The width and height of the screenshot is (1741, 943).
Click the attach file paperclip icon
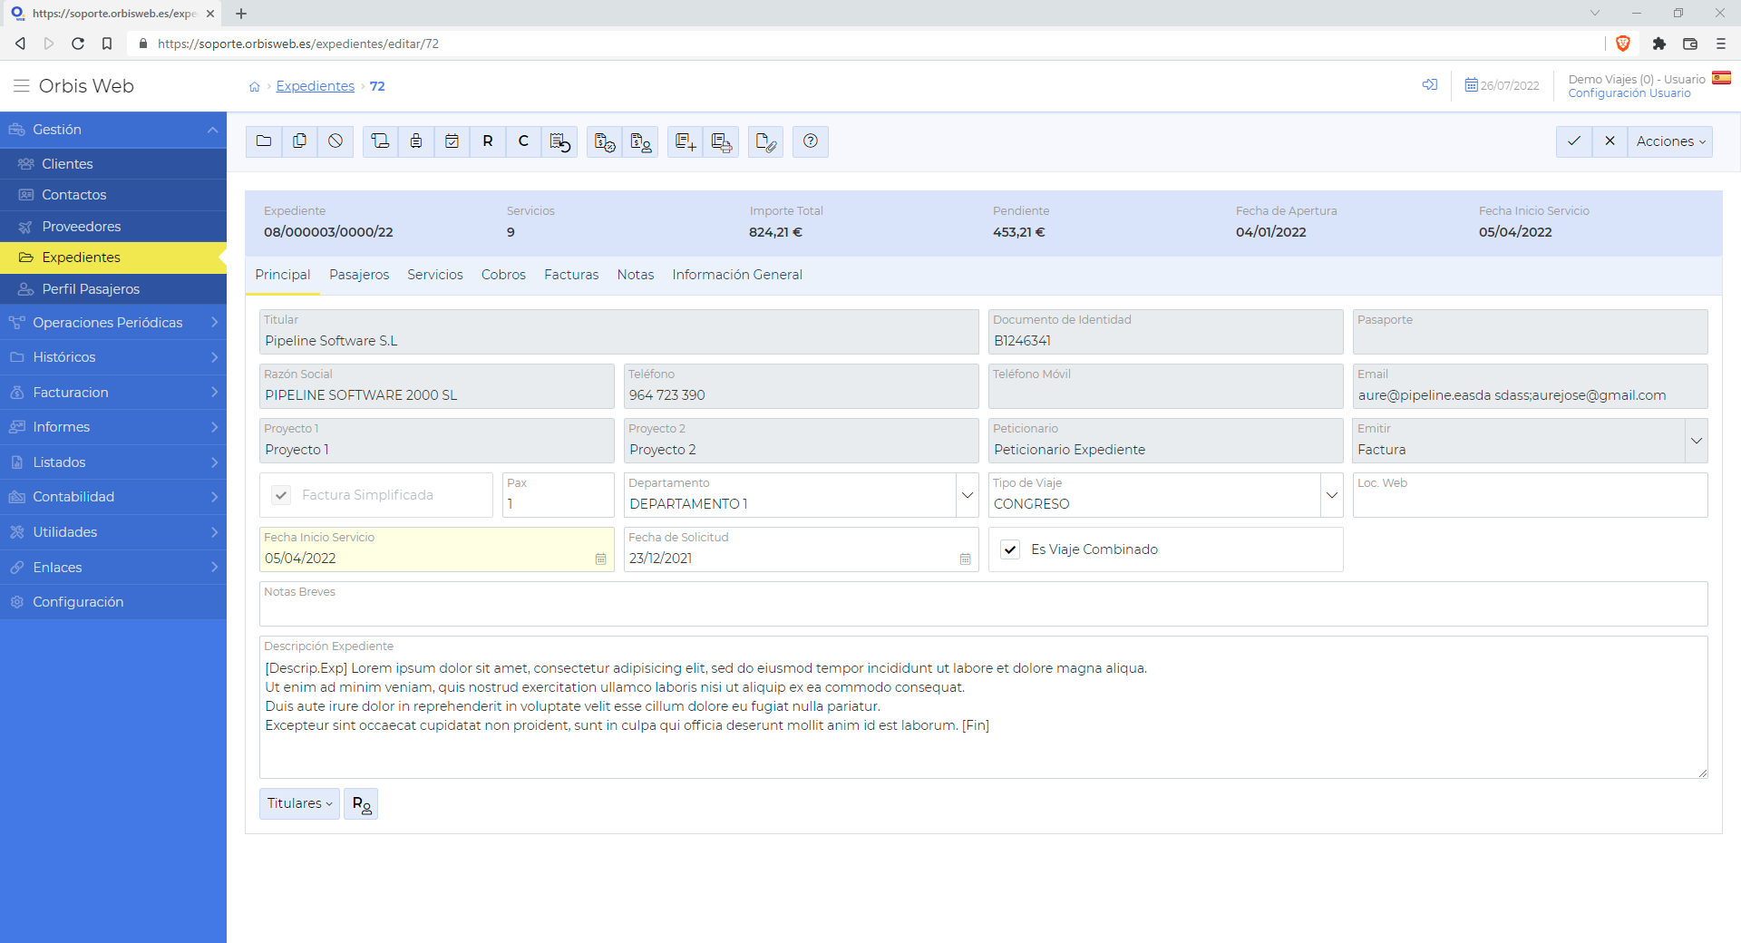coord(765,141)
